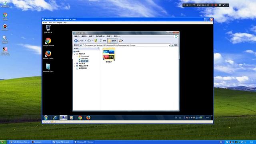Launch Mozilla Firefox shortcut on guest desktop
256x144 pixels.
click(x=48, y=55)
